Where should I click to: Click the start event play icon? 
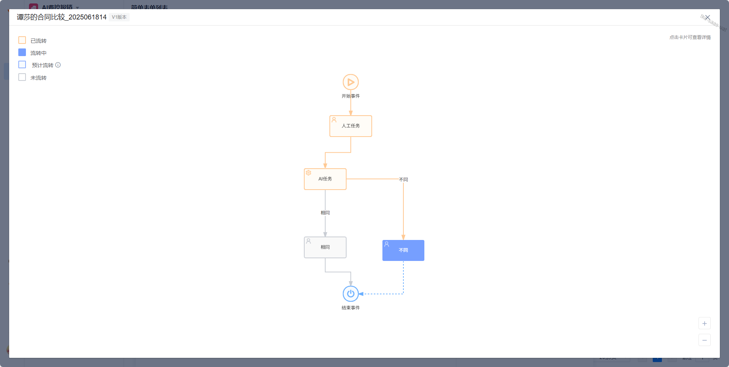[x=350, y=82]
